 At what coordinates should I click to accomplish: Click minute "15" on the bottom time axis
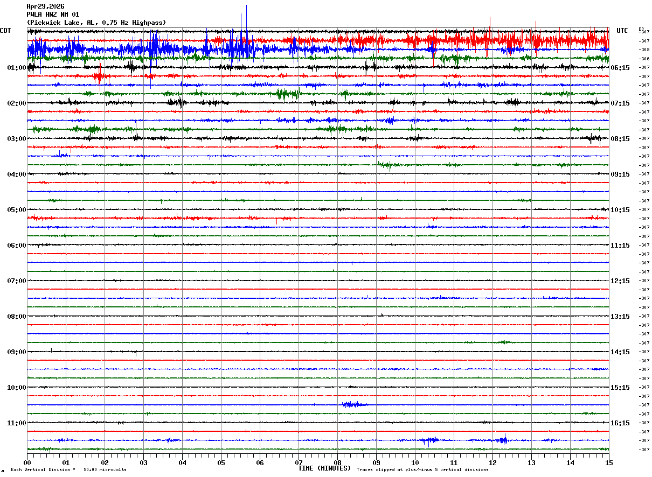(x=609, y=462)
